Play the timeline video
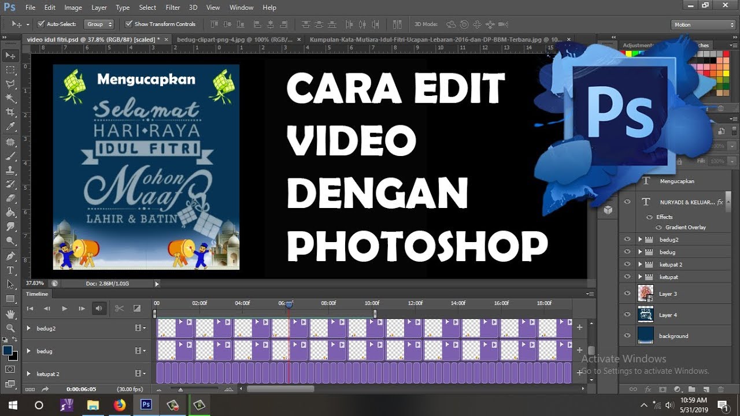The height and width of the screenshot is (416, 740). point(64,309)
